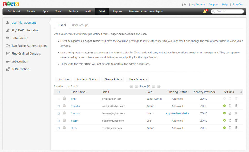Open the Change Role dropdown
The image size is (249, 152).
pos(113,79)
